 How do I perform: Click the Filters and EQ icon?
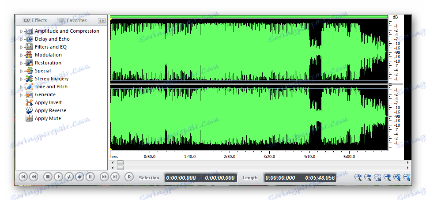pyautogui.click(x=29, y=47)
